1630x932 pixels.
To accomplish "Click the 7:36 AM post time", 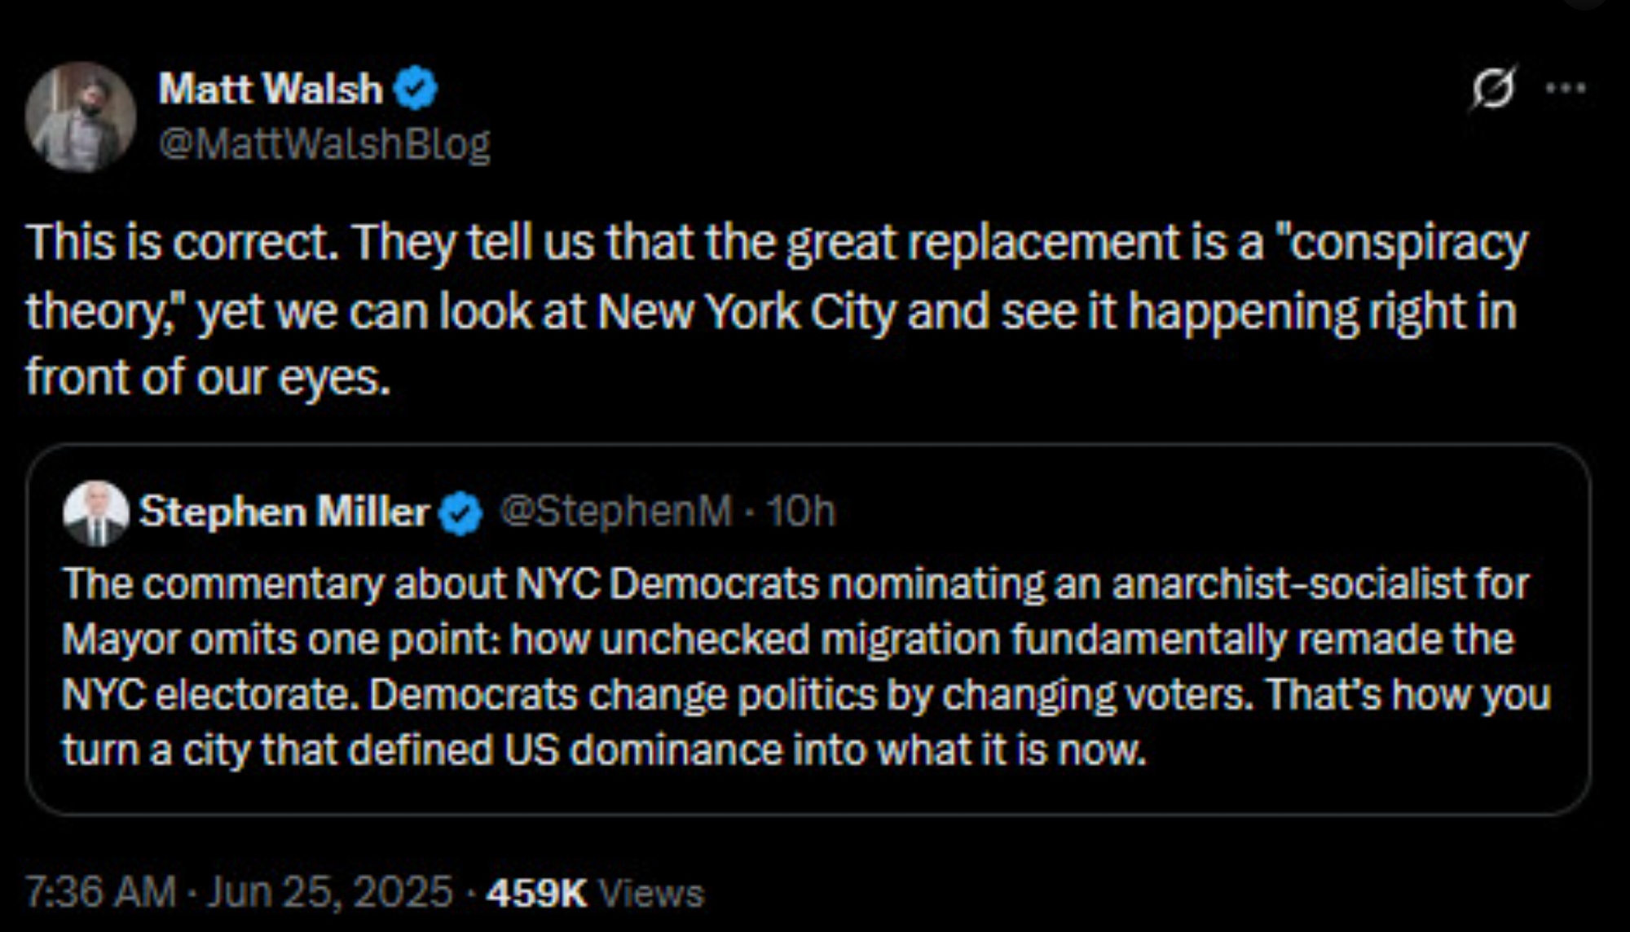I will (101, 891).
